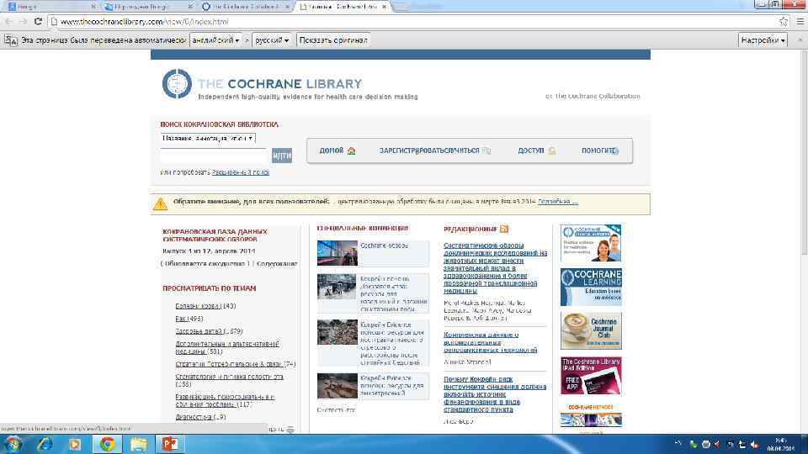
Task: Open the ДОМОЙ navigation item
Action: click(331, 150)
